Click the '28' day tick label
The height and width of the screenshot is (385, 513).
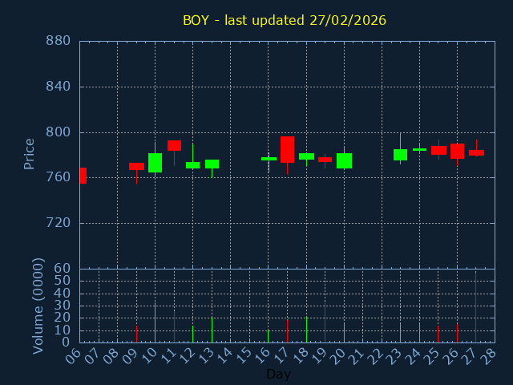click(489, 355)
